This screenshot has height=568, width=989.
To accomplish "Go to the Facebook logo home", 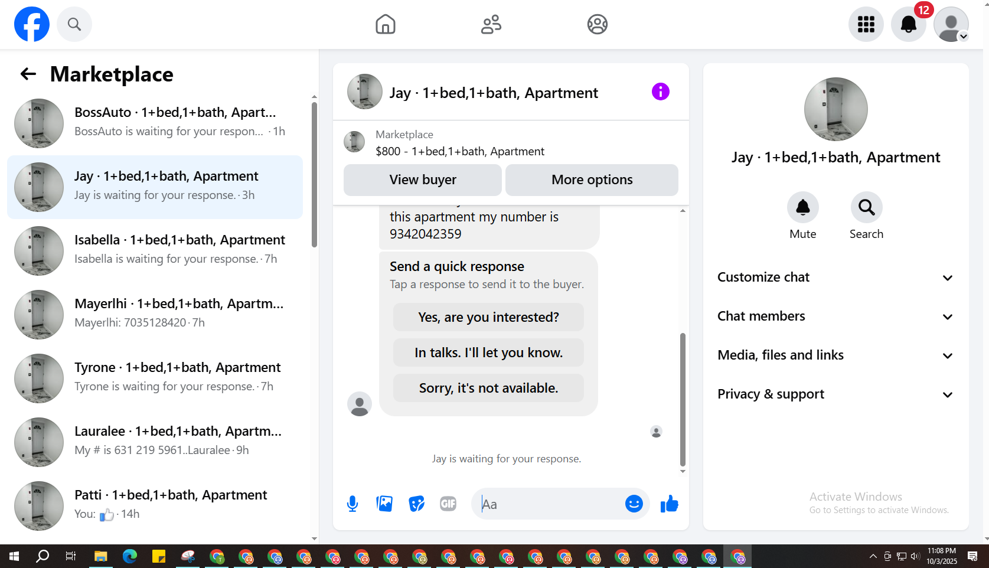I will tap(32, 24).
